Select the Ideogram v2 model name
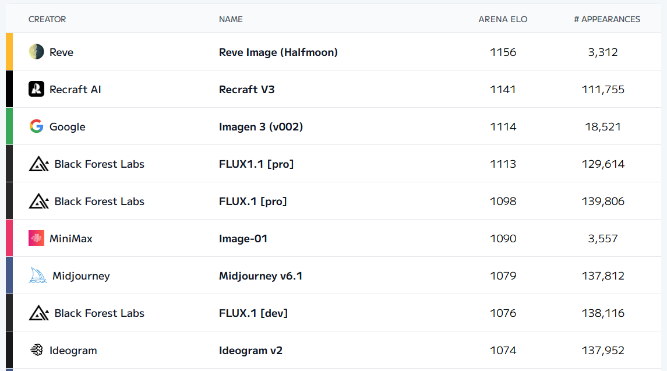This screenshot has width=667, height=371. tap(250, 350)
